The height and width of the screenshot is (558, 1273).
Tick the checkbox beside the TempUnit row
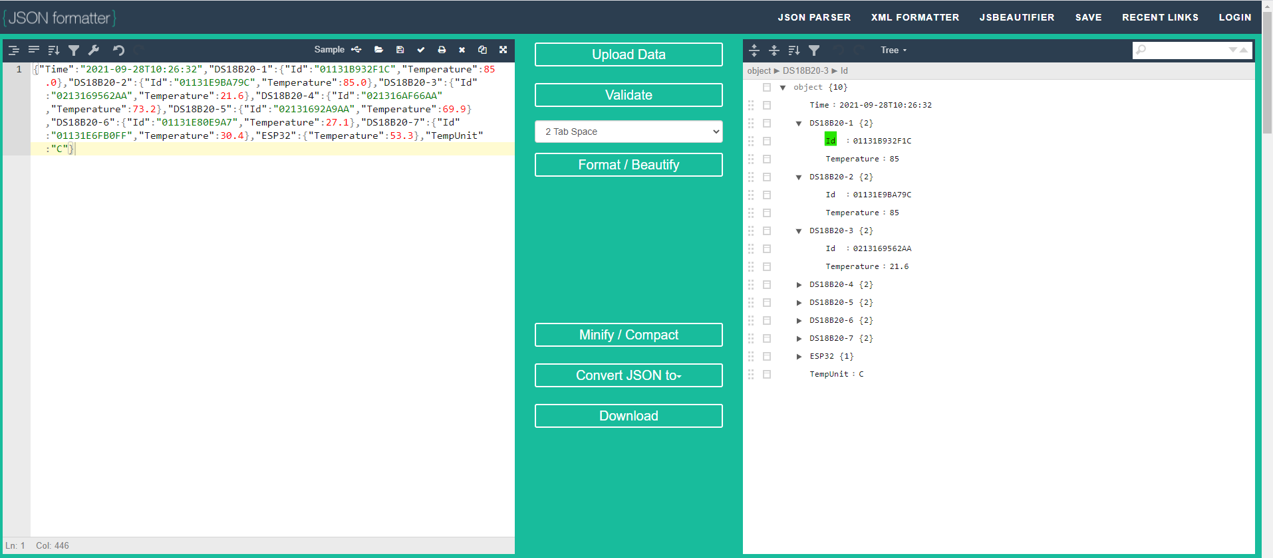pos(767,374)
